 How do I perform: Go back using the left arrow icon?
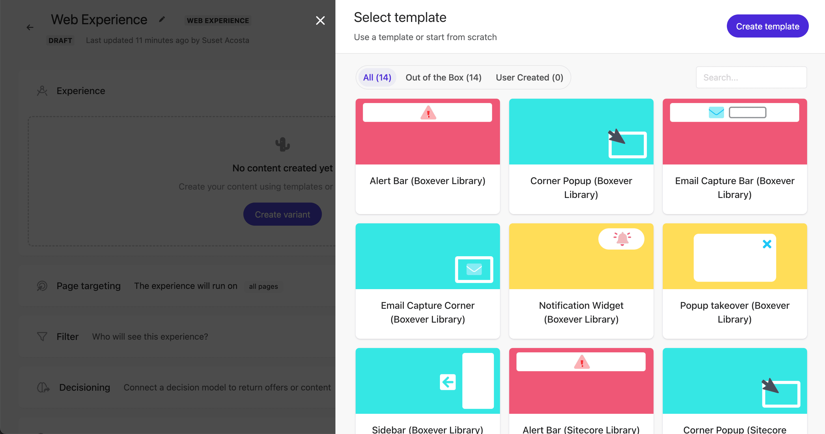pyautogui.click(x=30, y=27)
